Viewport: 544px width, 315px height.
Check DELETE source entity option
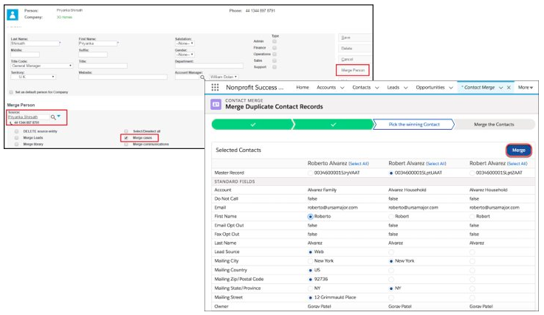pyautogui.click(x=17, y=131)
